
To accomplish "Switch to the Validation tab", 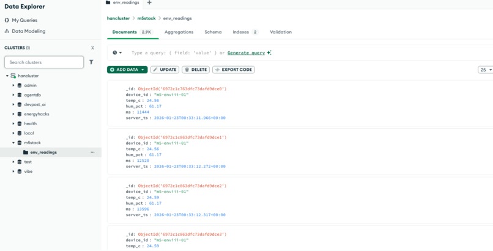I will click(281, 32).
